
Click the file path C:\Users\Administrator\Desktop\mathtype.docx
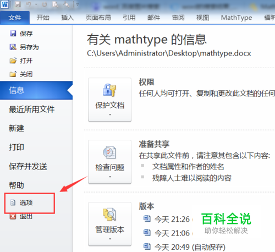click(169, 53)
